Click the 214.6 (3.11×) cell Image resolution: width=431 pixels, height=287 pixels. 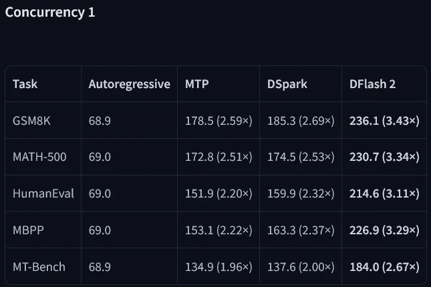384,194
